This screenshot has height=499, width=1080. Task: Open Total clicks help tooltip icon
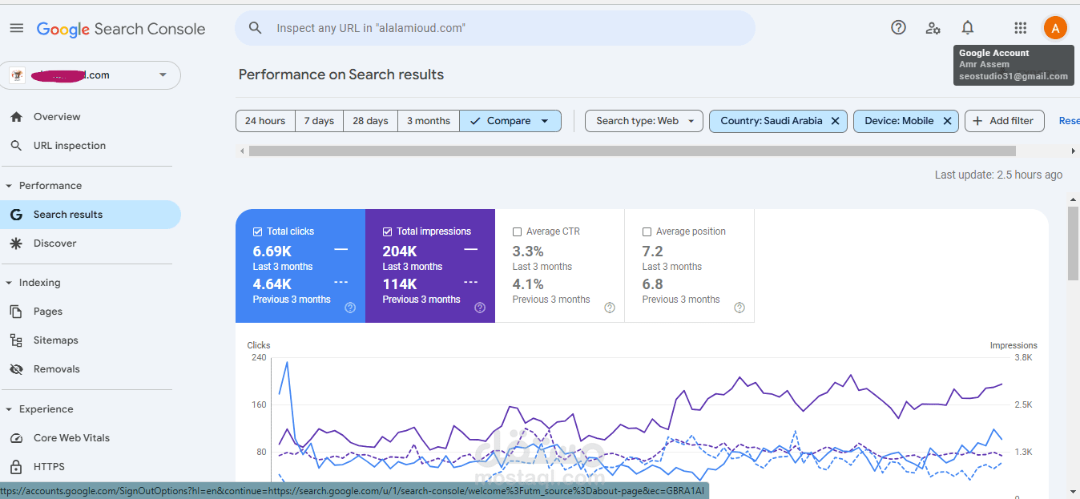350,308
